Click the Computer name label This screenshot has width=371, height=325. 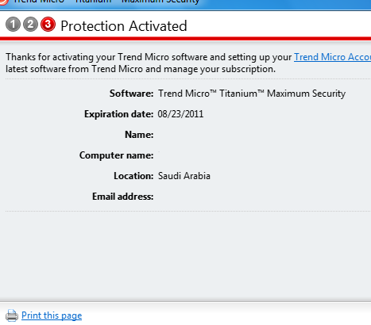[117, 155]
